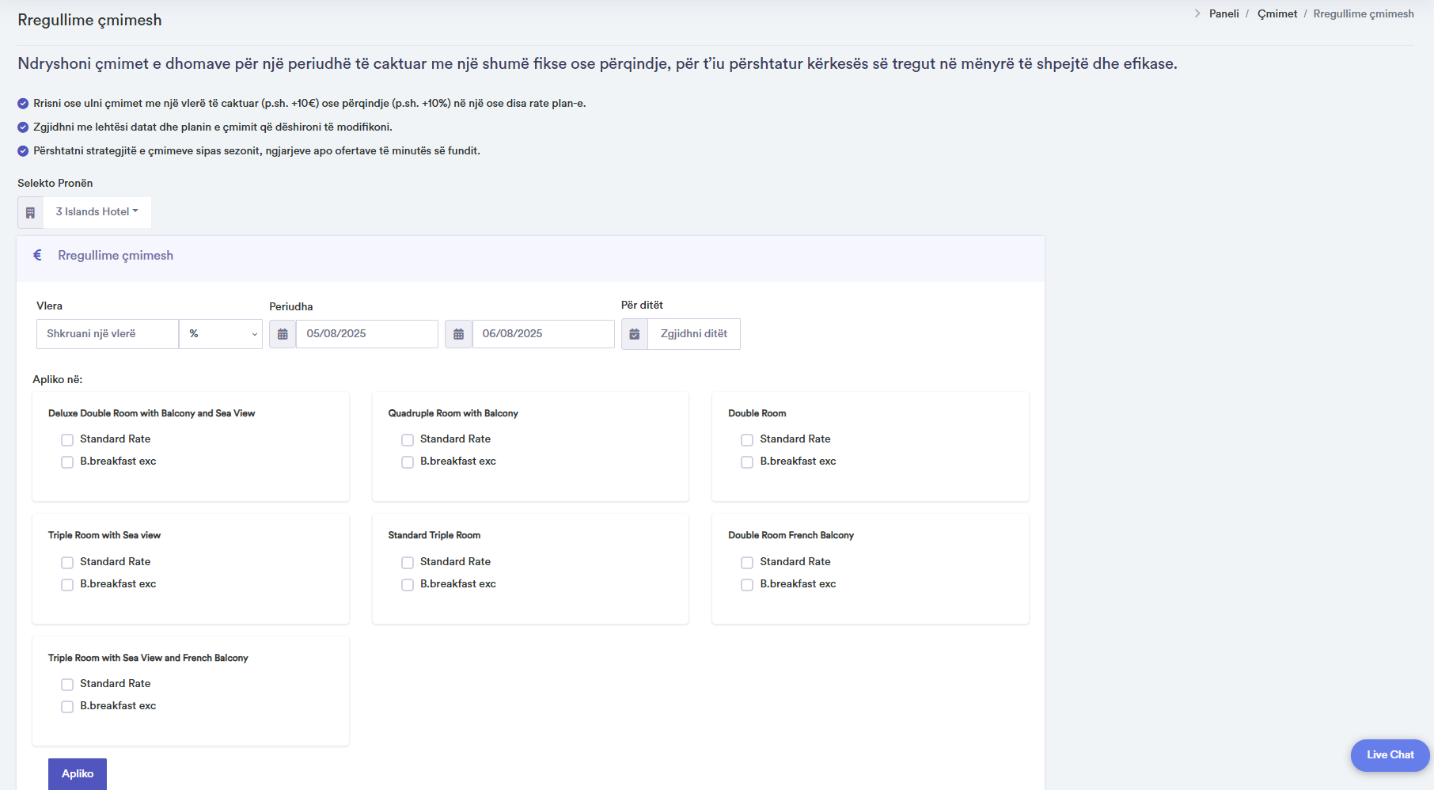The width and height of the screenshot is (1434, 790).
Task: Check Standard Rate for Triple Room Sea View French Balcony
Action: (x=67, y=685)
